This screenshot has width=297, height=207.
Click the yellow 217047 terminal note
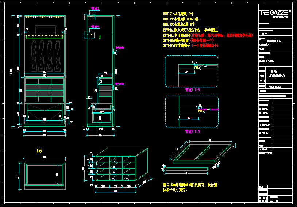click(176, 46)
